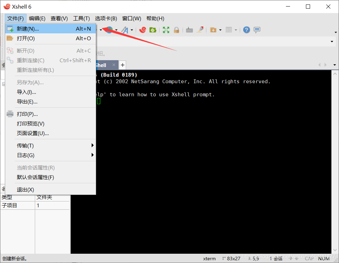Open 打印预览(V) menu entry
The image size is (339, 263).
click(x=51, y=124)
